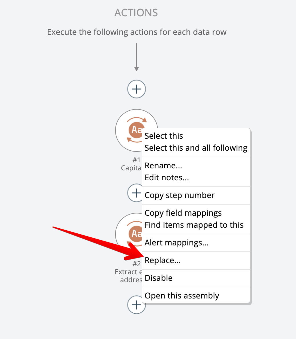Screen dimensions: 296x339
Task: Open "Edit notes..." from the menu
Action: point(167,177)
